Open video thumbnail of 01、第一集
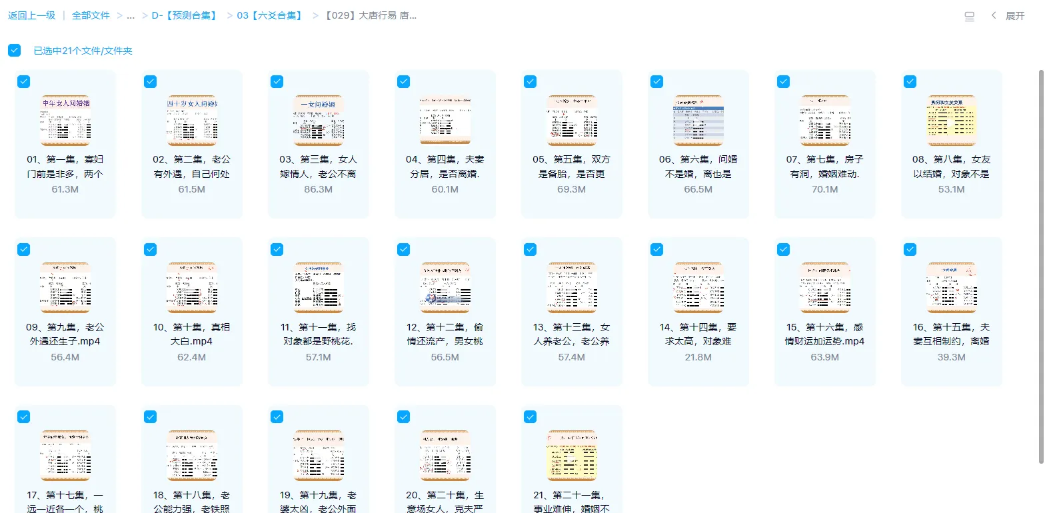Image resolution: width=1047 pixels, height=513 pixels. (65, 120)
